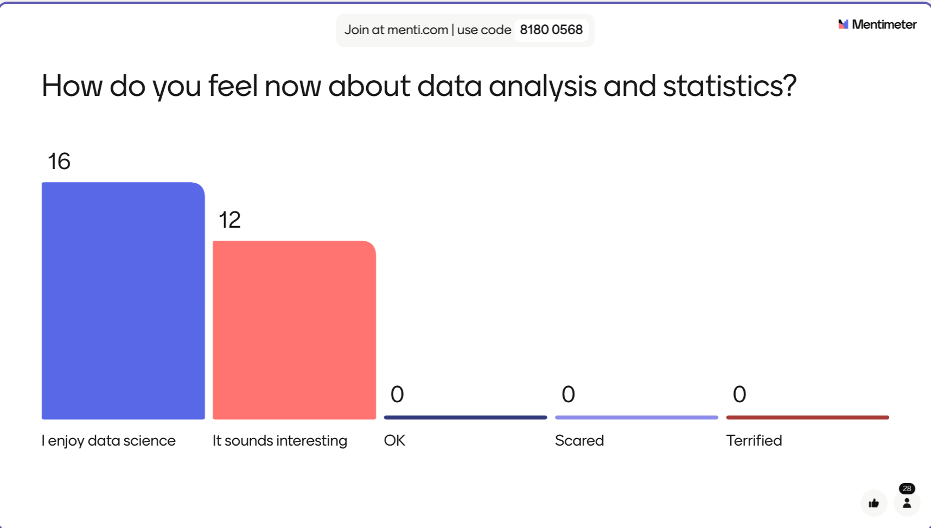
Task: Click the 'Scared' option label
Action: (579, 441)
